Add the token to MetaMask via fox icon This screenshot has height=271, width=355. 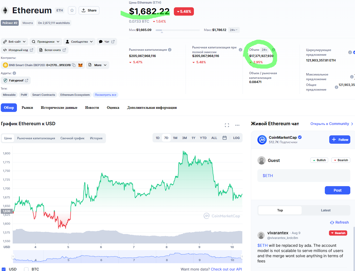(80, 65)
